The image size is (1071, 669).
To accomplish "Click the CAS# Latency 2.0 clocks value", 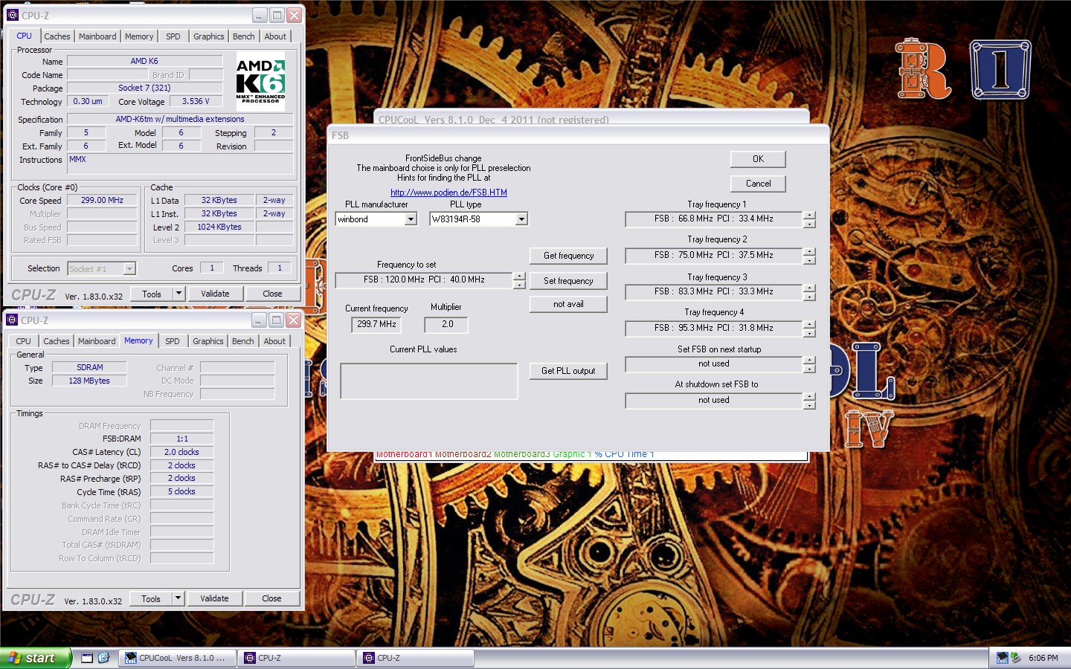I will (181, 453).
